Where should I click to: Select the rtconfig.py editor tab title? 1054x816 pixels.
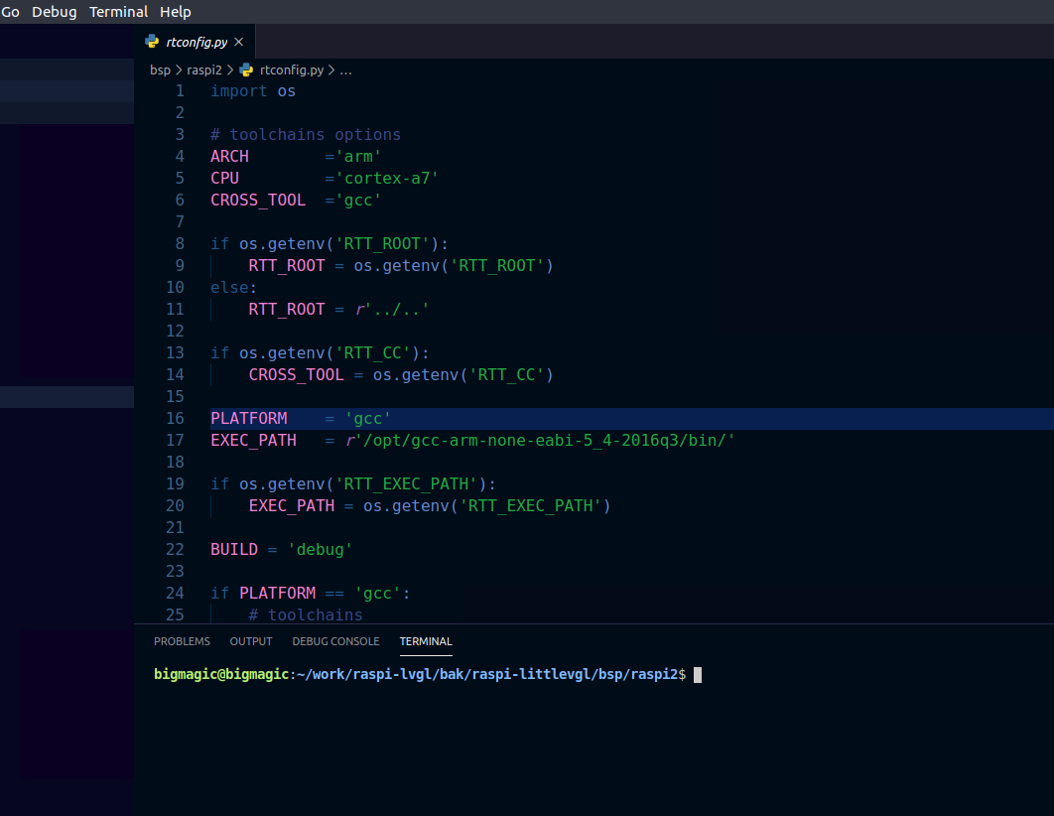click(197, 42)
